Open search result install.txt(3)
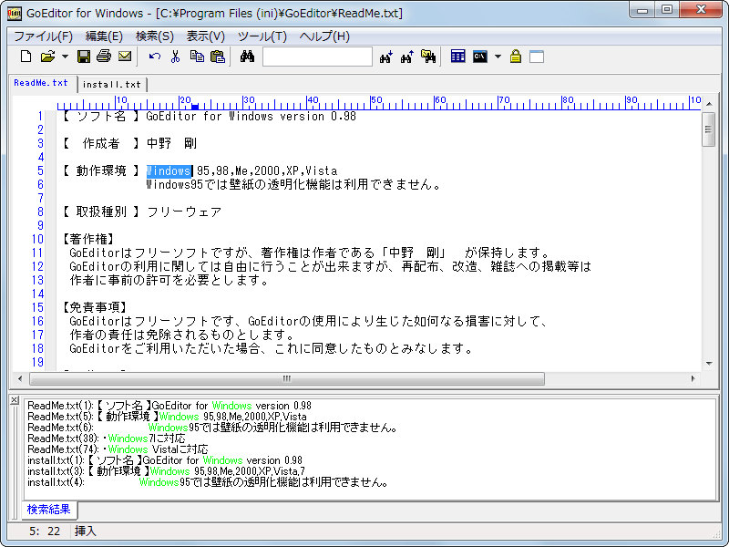The height and width of the screenshot is (547, 729). click(166, 471)
